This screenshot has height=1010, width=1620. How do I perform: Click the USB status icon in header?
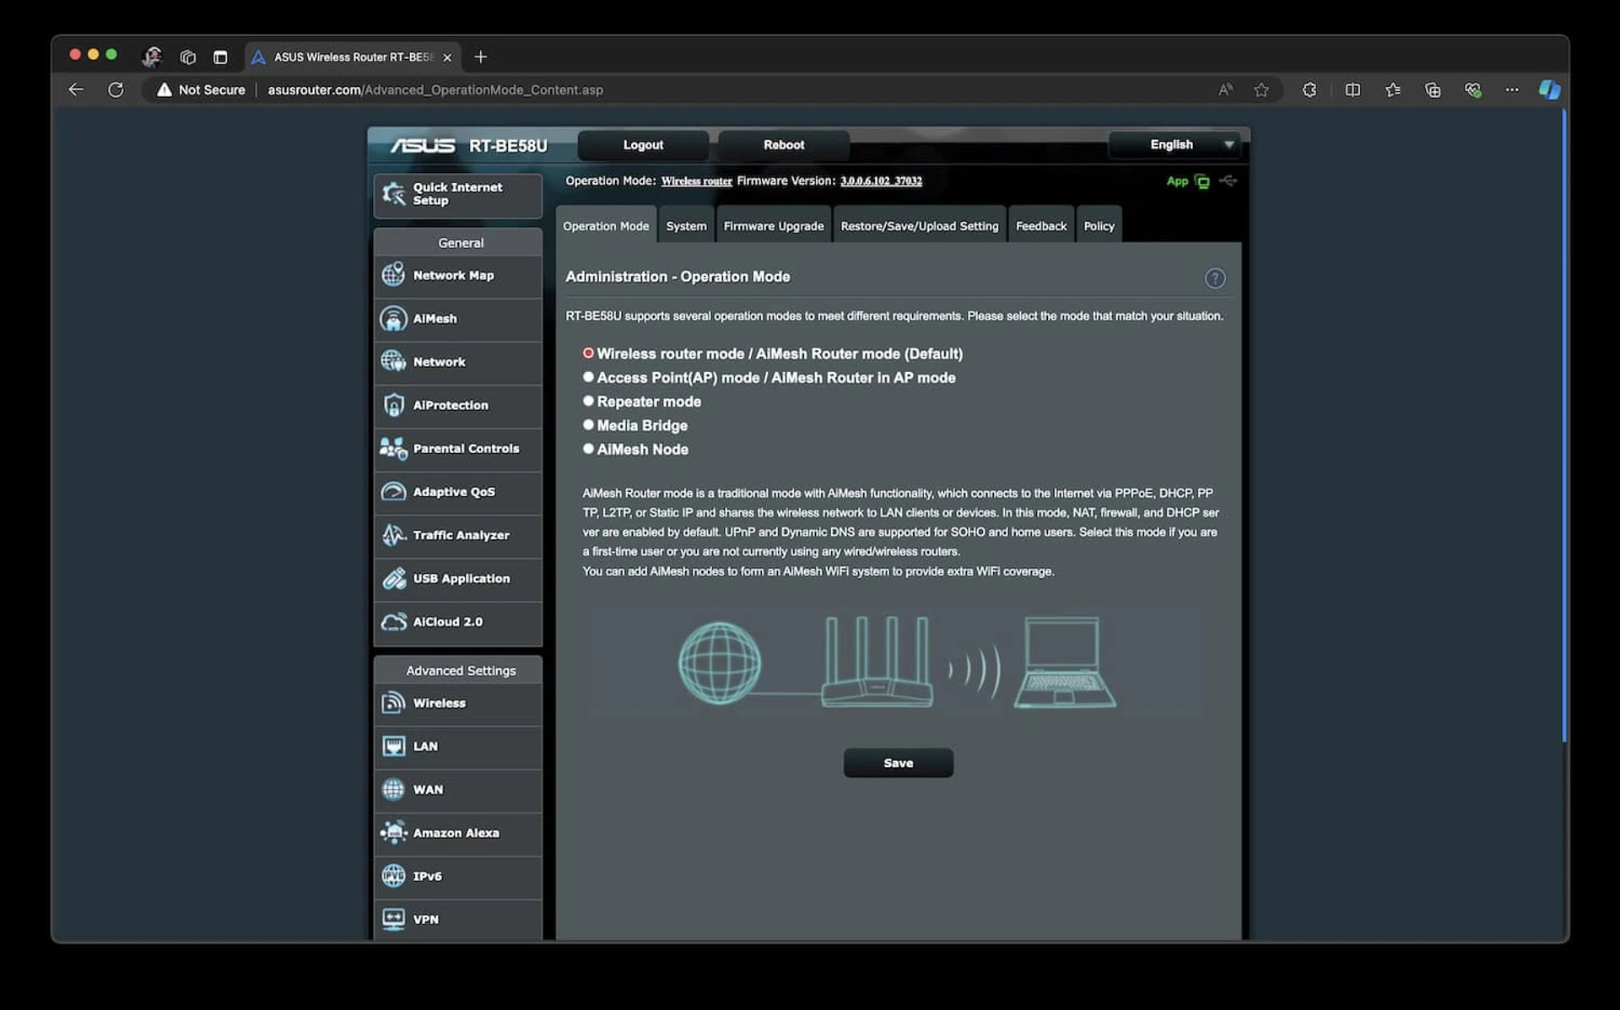click(x=1228, y=181)
